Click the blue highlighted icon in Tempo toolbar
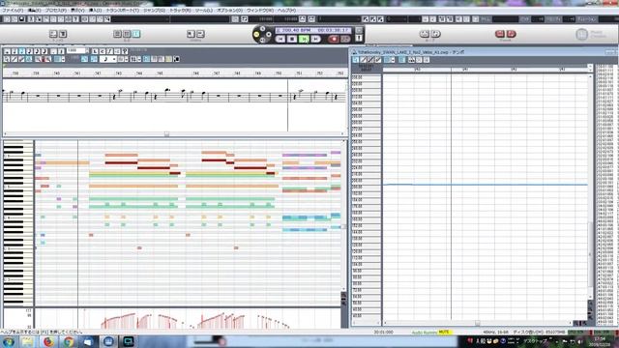619x348 pixels. [402, 60]
